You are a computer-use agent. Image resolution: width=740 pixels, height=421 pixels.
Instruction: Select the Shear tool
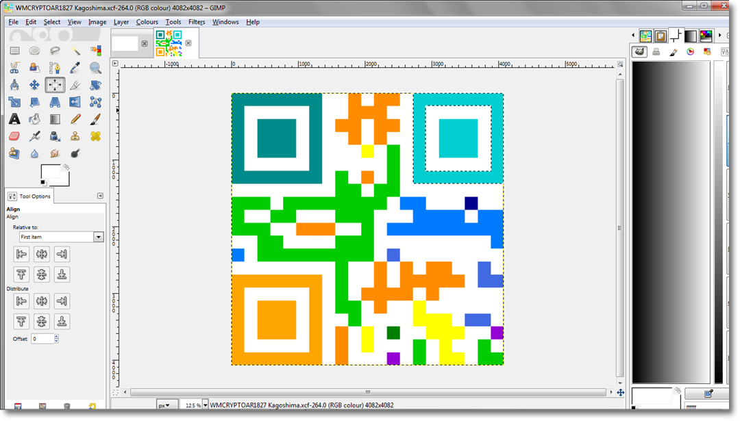pos(34,102)
